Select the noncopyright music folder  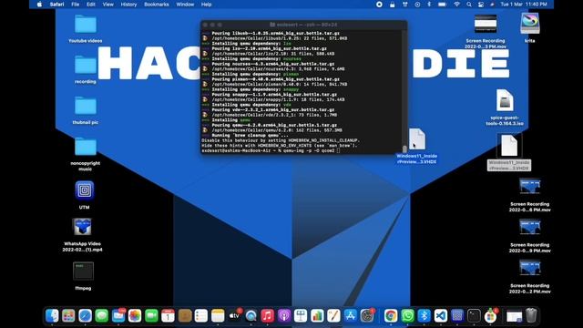pos(86,147)
